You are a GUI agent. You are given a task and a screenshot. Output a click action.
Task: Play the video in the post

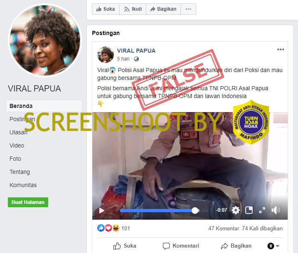pos(102,211)
